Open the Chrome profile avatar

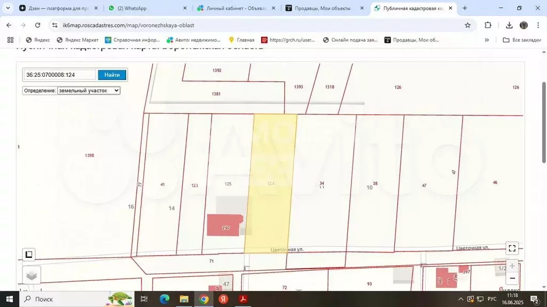pos(523,25)
